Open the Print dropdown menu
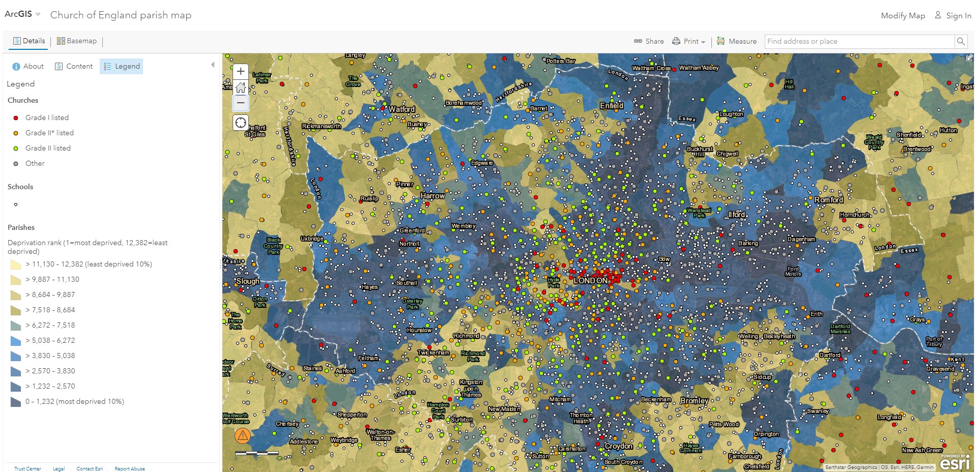Screen dimensions: 977x472 click(688, 41)
